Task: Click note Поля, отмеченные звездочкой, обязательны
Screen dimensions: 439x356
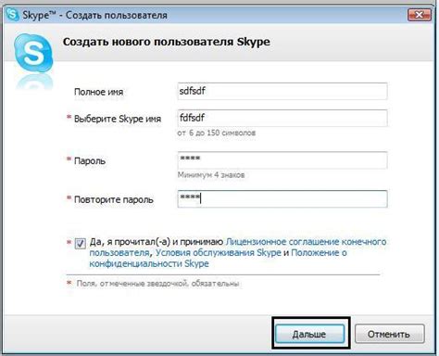Action: [157, 284]
